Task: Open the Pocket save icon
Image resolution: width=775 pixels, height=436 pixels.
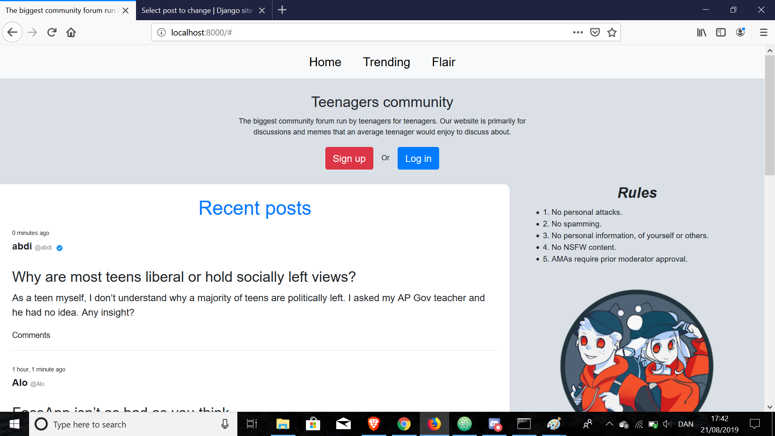Action: tap(595, 32)
